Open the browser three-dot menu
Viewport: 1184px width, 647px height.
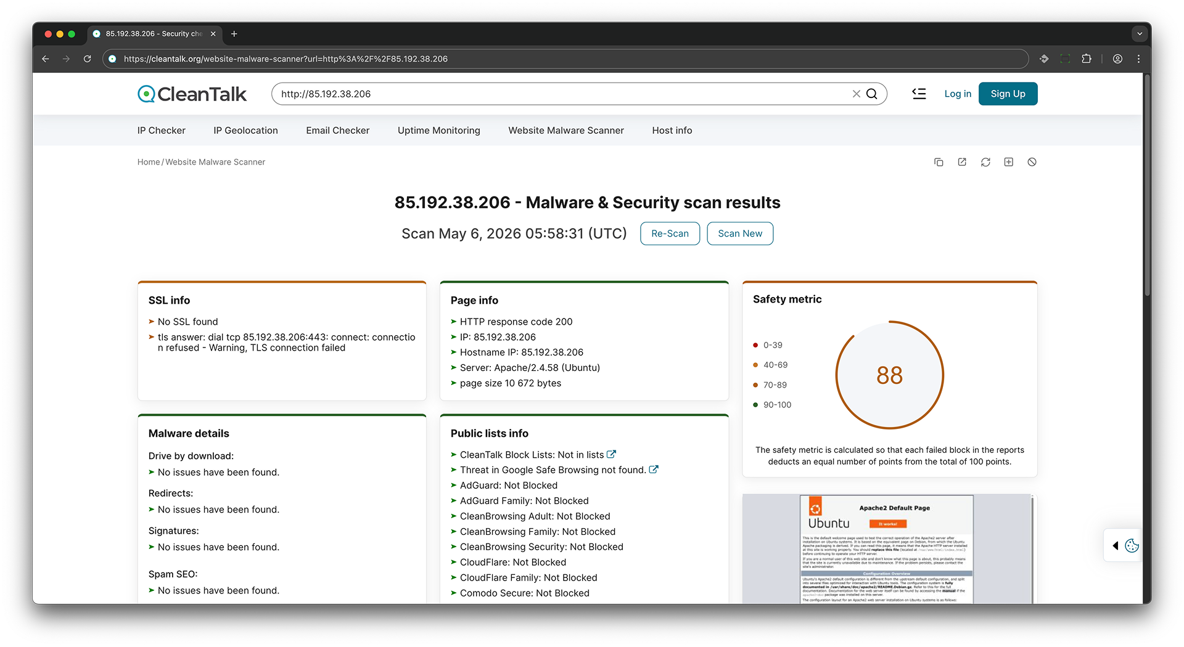click(1138, 59)
